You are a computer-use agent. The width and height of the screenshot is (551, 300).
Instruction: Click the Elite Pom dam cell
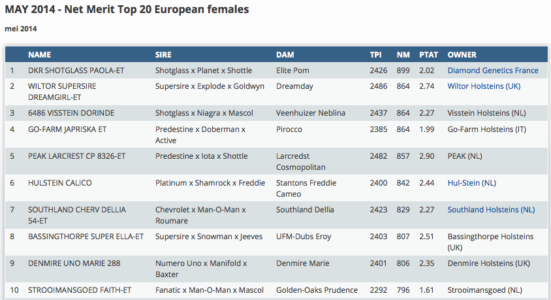293,71
